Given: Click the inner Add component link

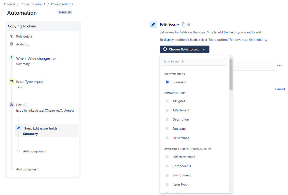Looking at the screenshot, I should tap(35, 151).
